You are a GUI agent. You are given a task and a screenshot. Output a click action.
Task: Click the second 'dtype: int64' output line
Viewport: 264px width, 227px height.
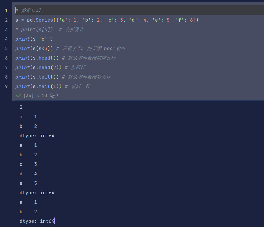point(37,193)
